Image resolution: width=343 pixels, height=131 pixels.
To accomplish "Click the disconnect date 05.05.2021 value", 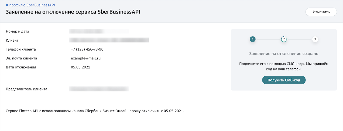I will click(81, 67).
